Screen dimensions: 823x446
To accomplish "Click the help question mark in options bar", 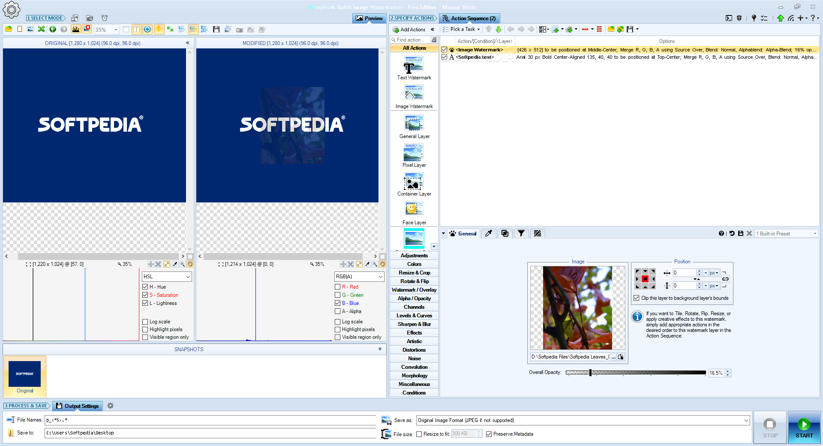I will click(721, 233).
